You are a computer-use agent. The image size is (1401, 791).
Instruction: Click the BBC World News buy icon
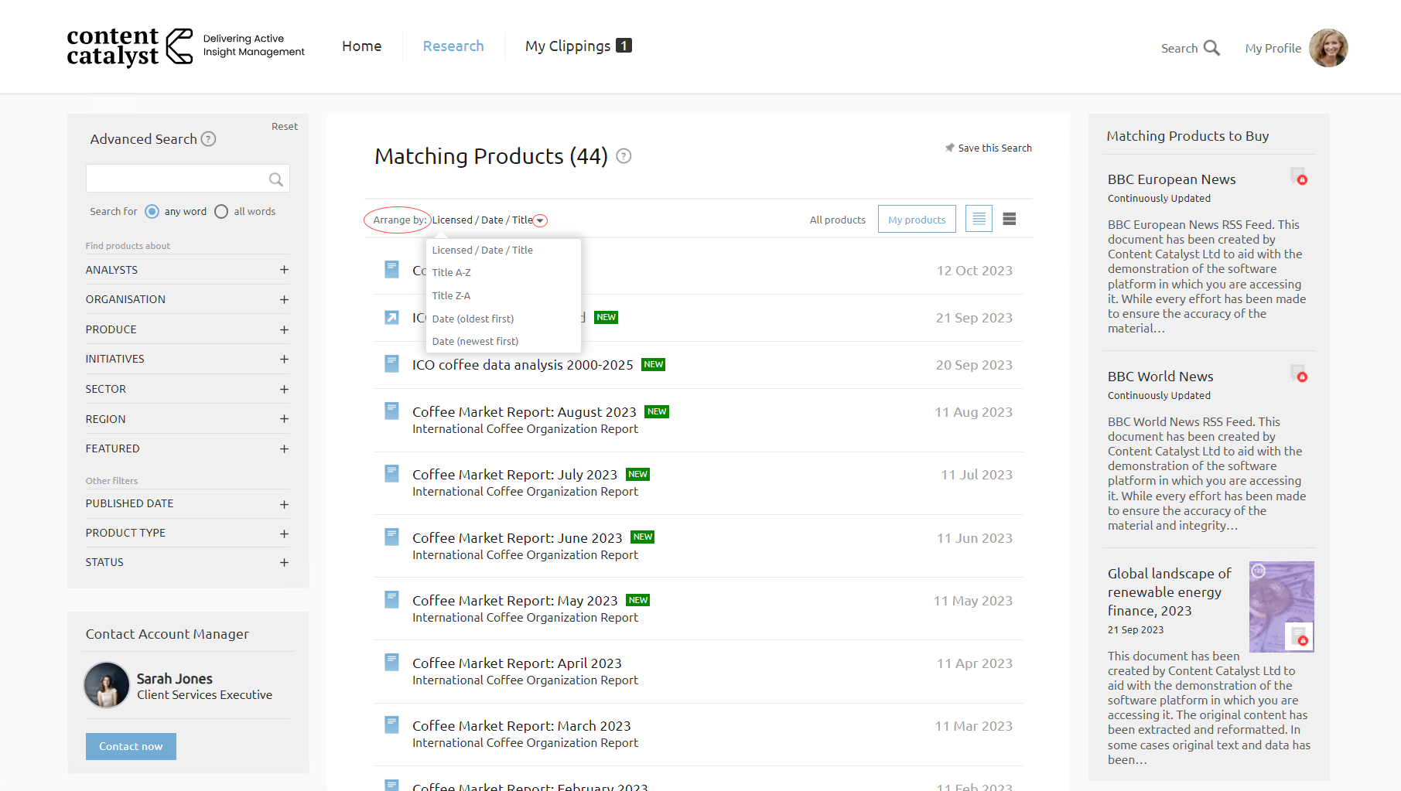coord(1299,374)
